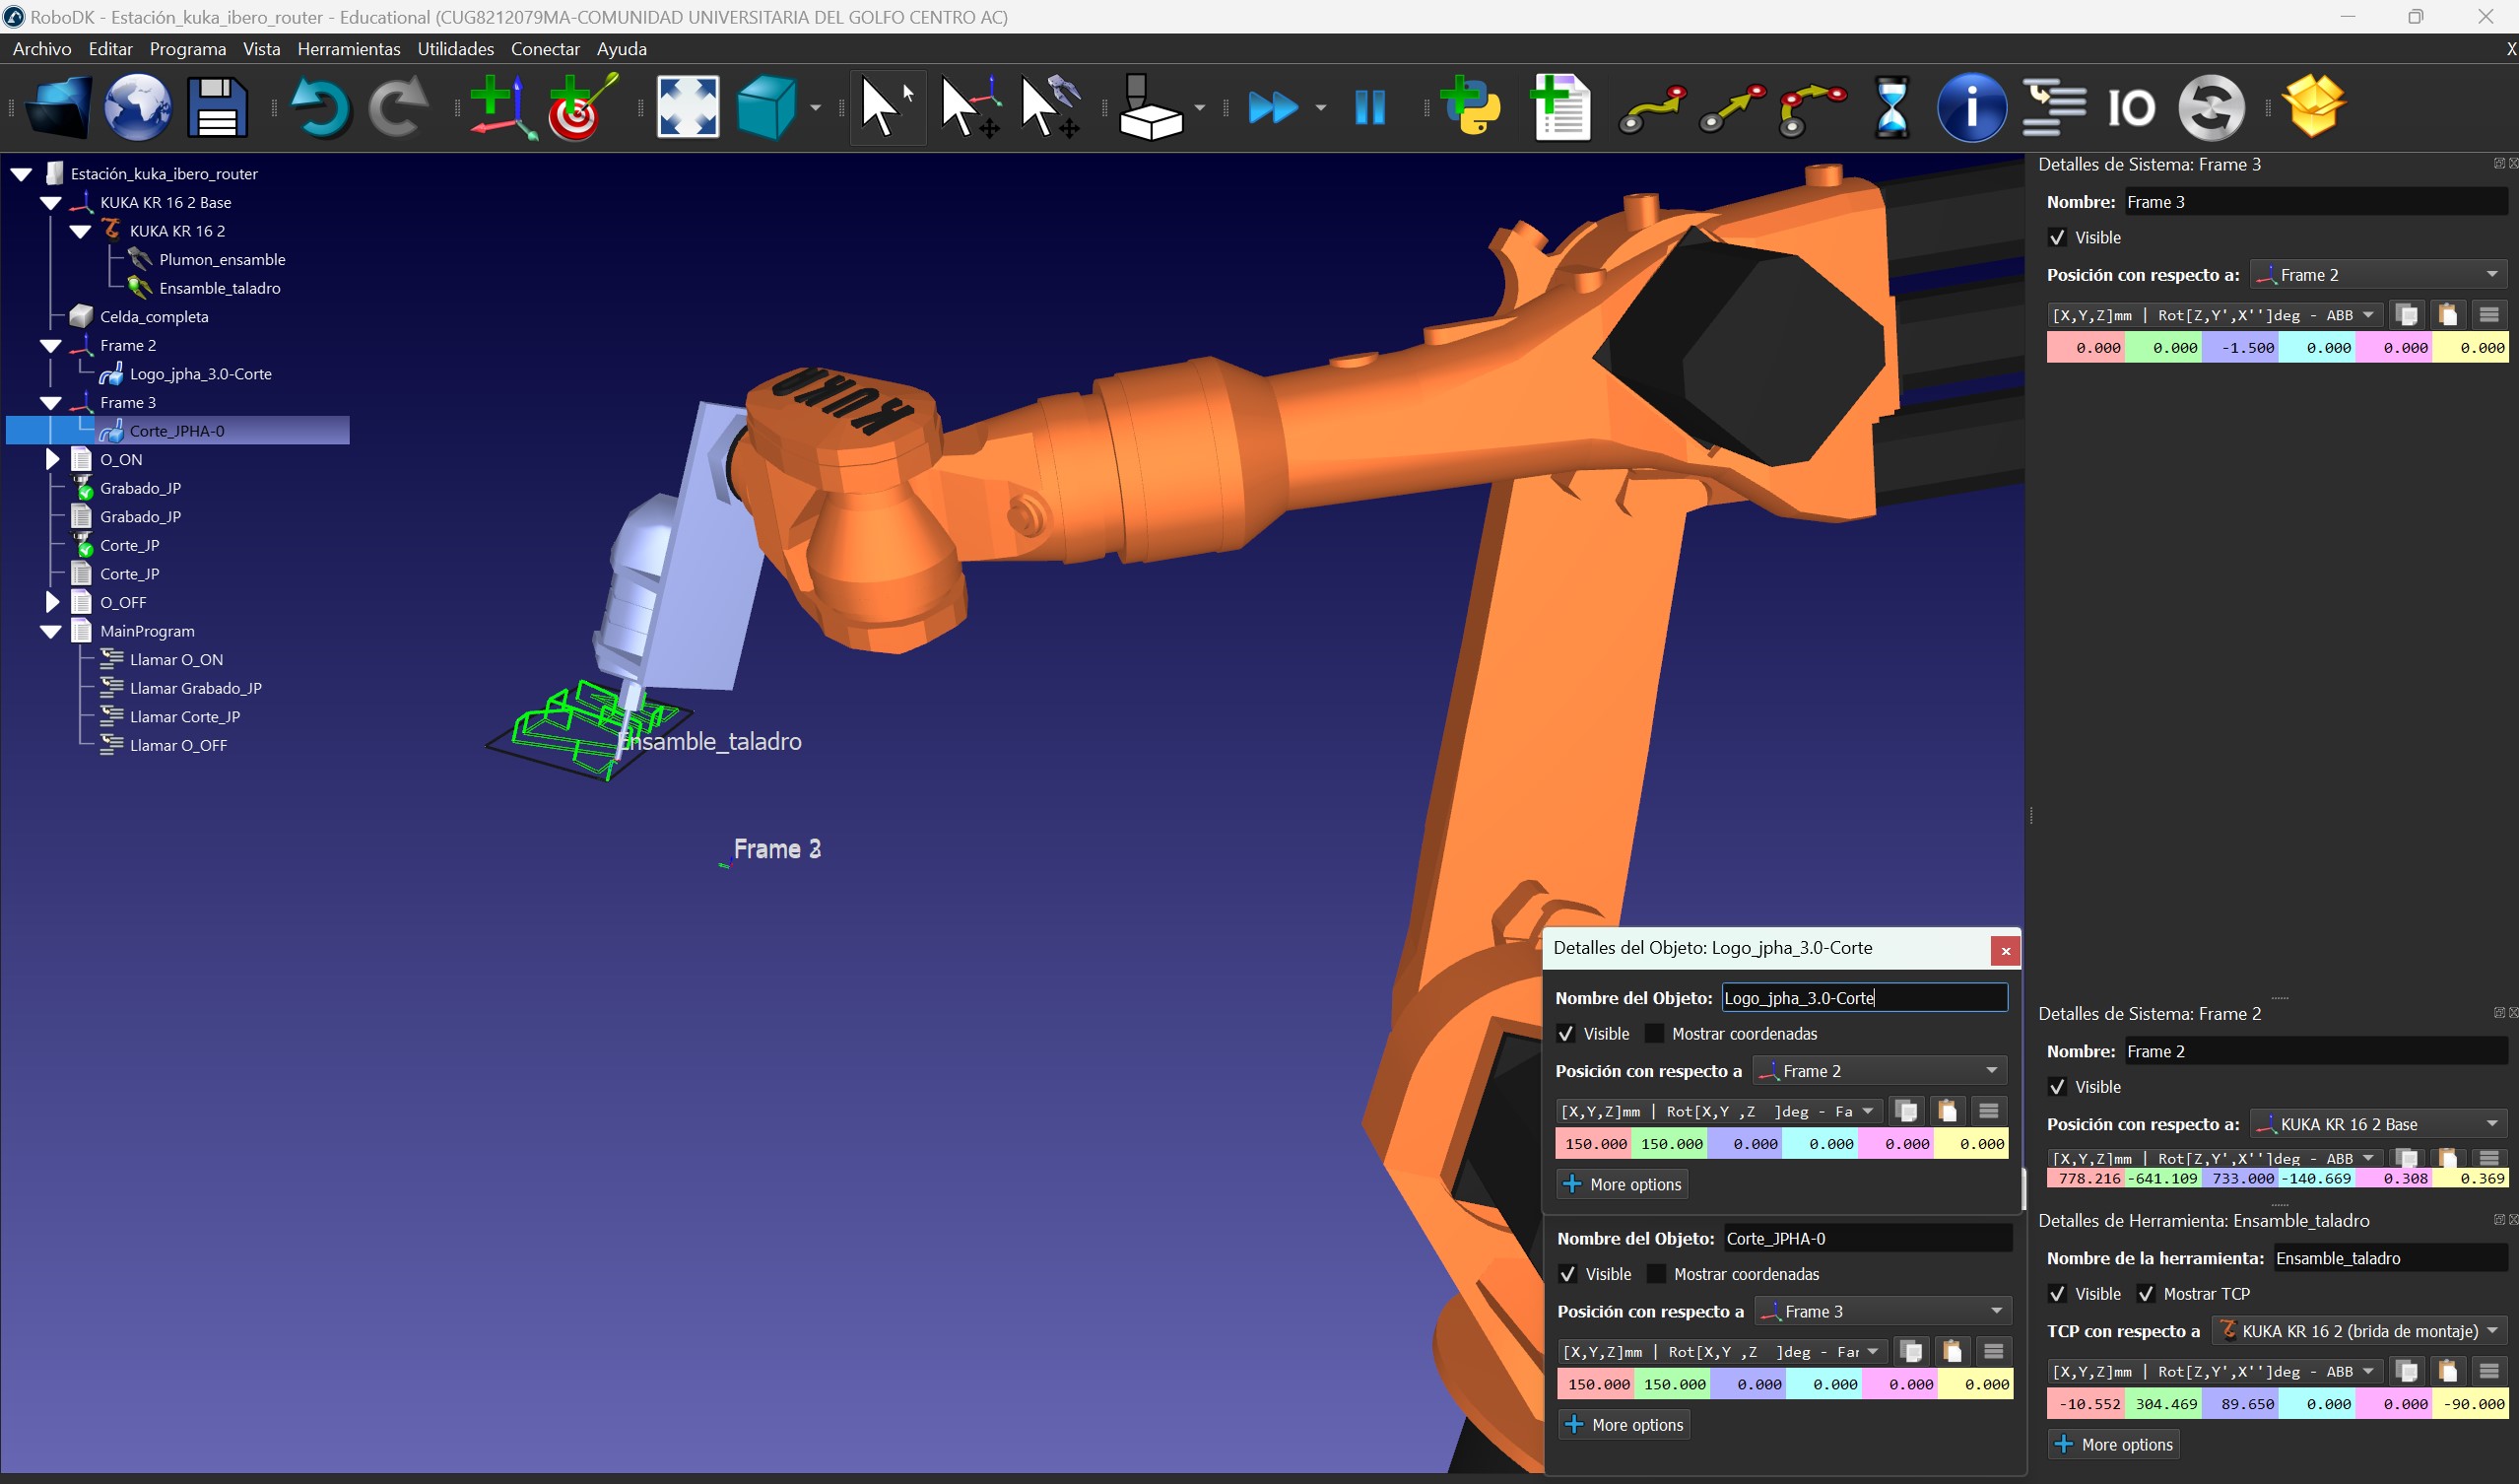Edit the Nombre field containing Frame 3

[2315, 201]
